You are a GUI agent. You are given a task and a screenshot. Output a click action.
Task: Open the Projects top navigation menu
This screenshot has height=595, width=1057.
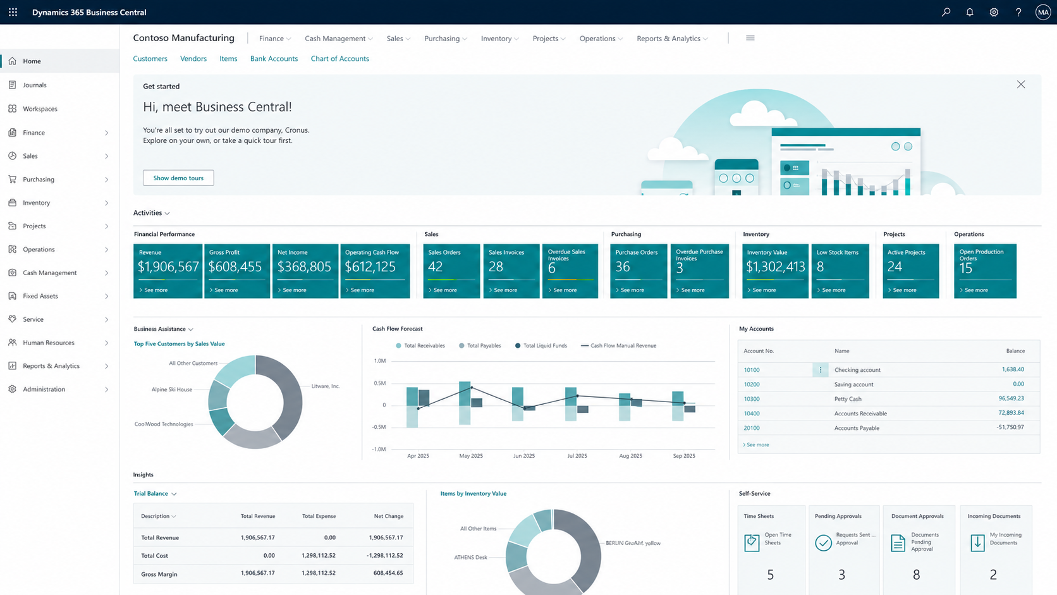pyautogui.click(x=549, y=39)
